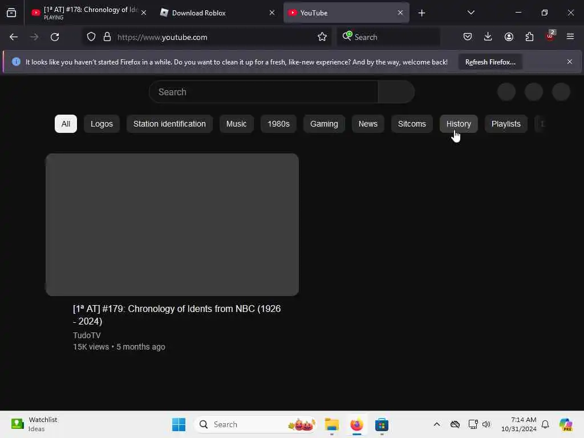Close the Download Roblox tab
584x438 pixels.
pyautogui.click(x=272, y=13)
